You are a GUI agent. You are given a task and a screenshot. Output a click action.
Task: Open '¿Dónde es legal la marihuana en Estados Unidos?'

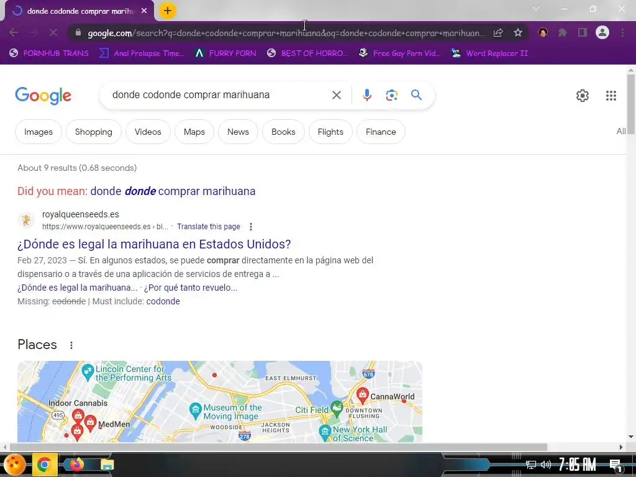(154, 244)
